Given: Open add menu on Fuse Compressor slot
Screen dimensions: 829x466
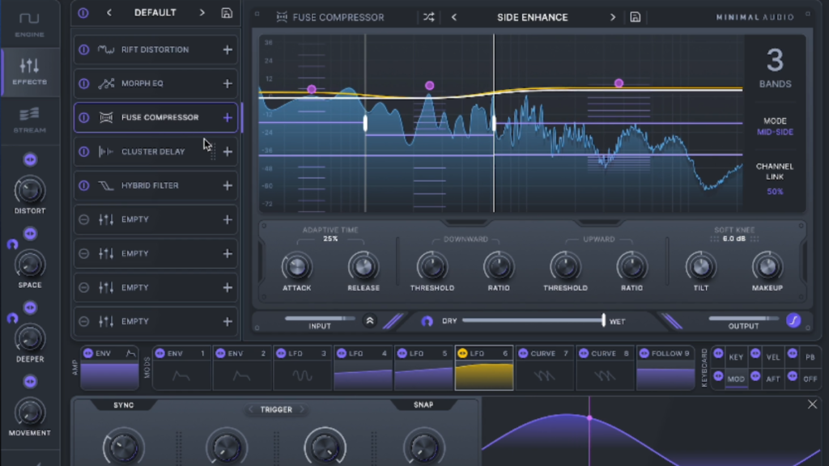Looking at the screenshot, I should click(227, 117).
